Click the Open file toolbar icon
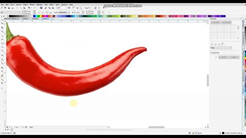246x138 pixels. pyautogui.click(x=5, y=8)
